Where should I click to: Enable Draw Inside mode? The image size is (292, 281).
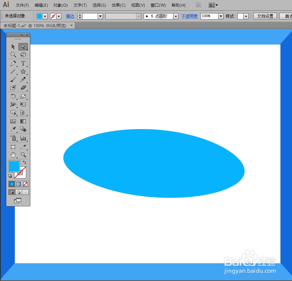(25, 192)
